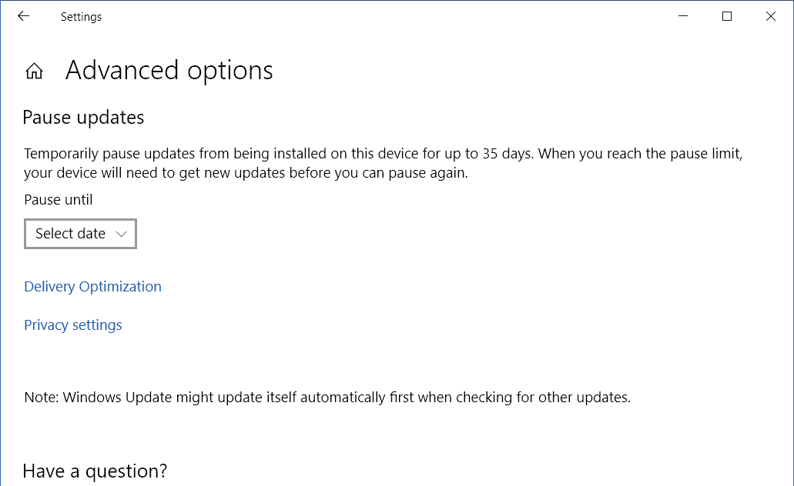Image resolution: width=794 pixels, height=486 pixels.
Task: Click the Pause updates section heading
Action: click(83, 118)
